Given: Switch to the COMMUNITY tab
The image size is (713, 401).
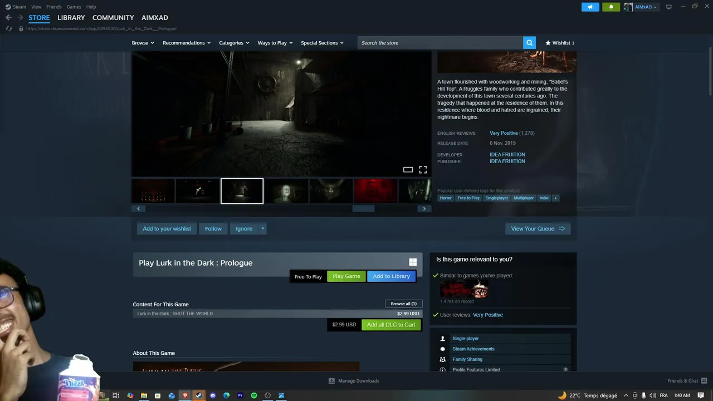Looking at the screenshot, I should tap(113, 18).
